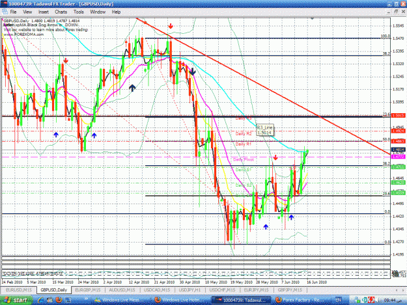Click the R3_Line 1.5014 tooltip

click(x=264, y=130)
